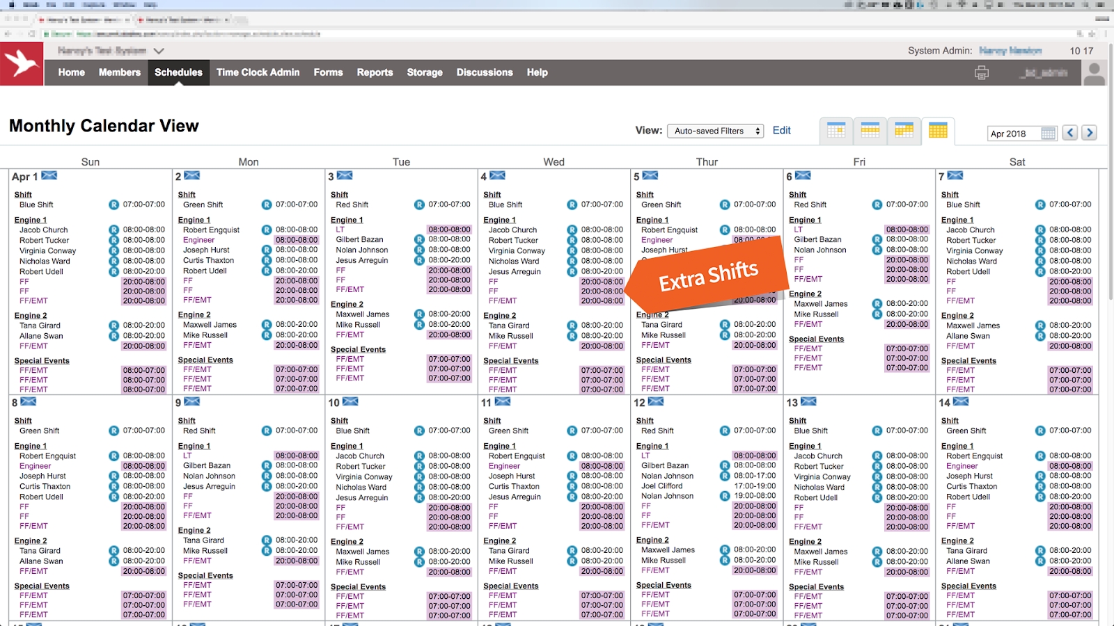Switch to the week calendar view icon
This screenshot has height=626, width=1114.
[x=870, y=130]
